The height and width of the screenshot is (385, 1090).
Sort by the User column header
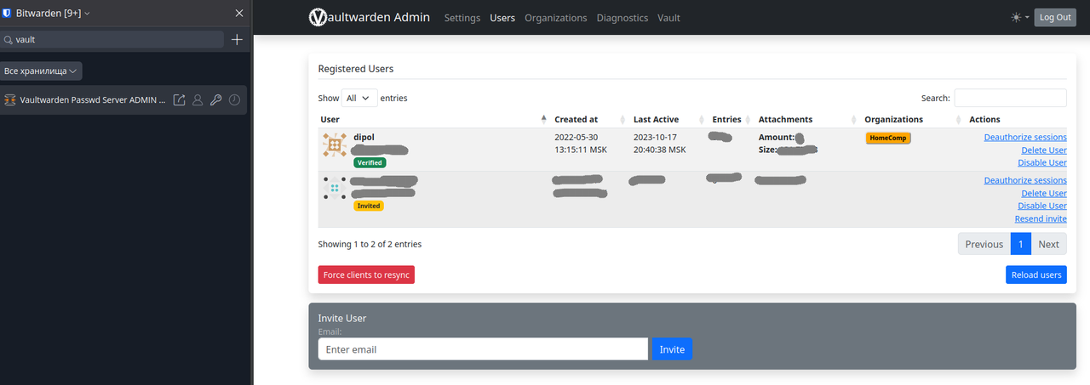point(433,119)
